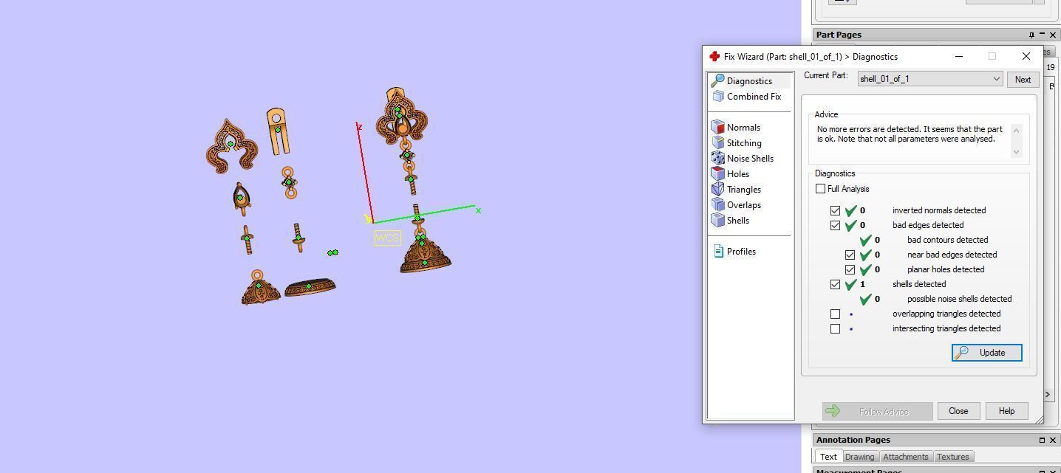Close the Part Pages panel
The image size is (1061, 473).
(1053, 35)
